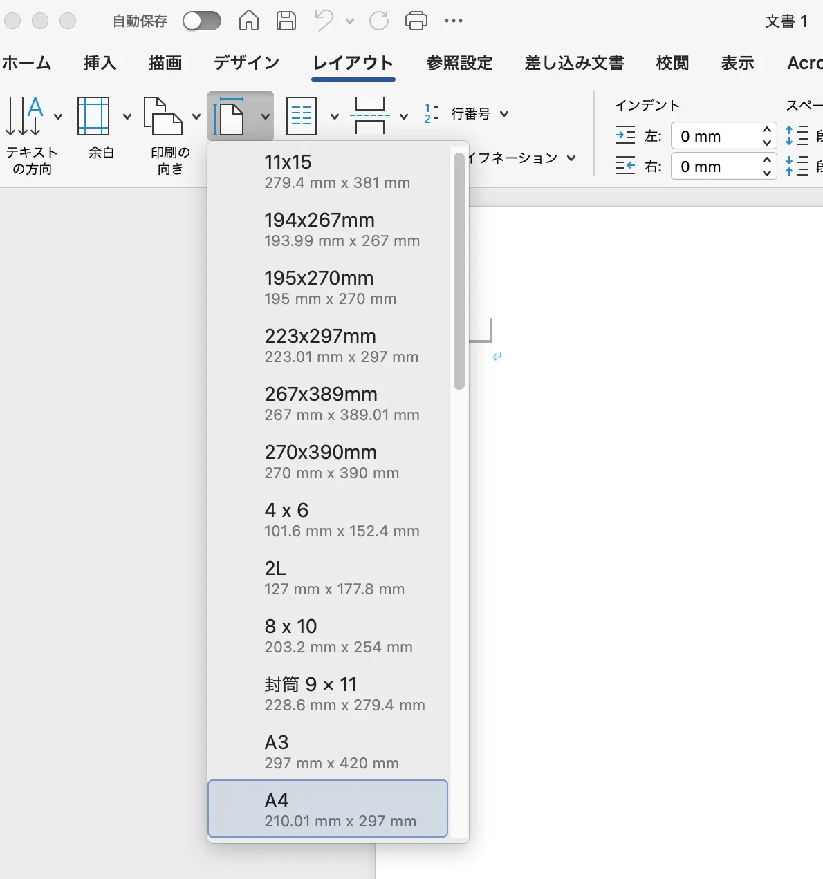Select the 195x270mm paper size
The height and width of the screenshot is (879, 823).
pyautogui.click(x=329, y=287)
